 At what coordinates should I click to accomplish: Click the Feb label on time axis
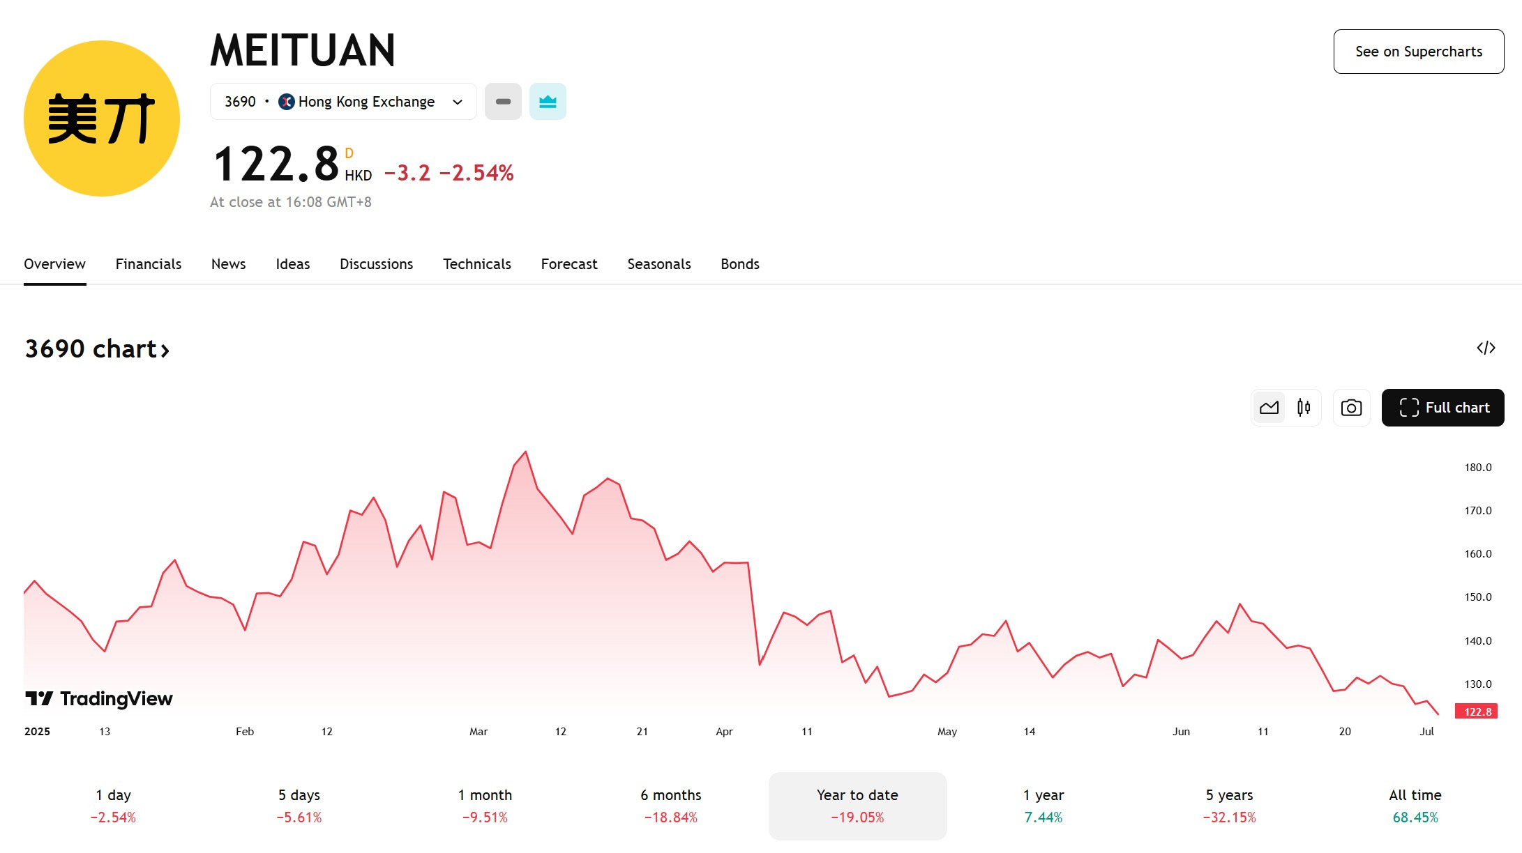click(245, 732)
